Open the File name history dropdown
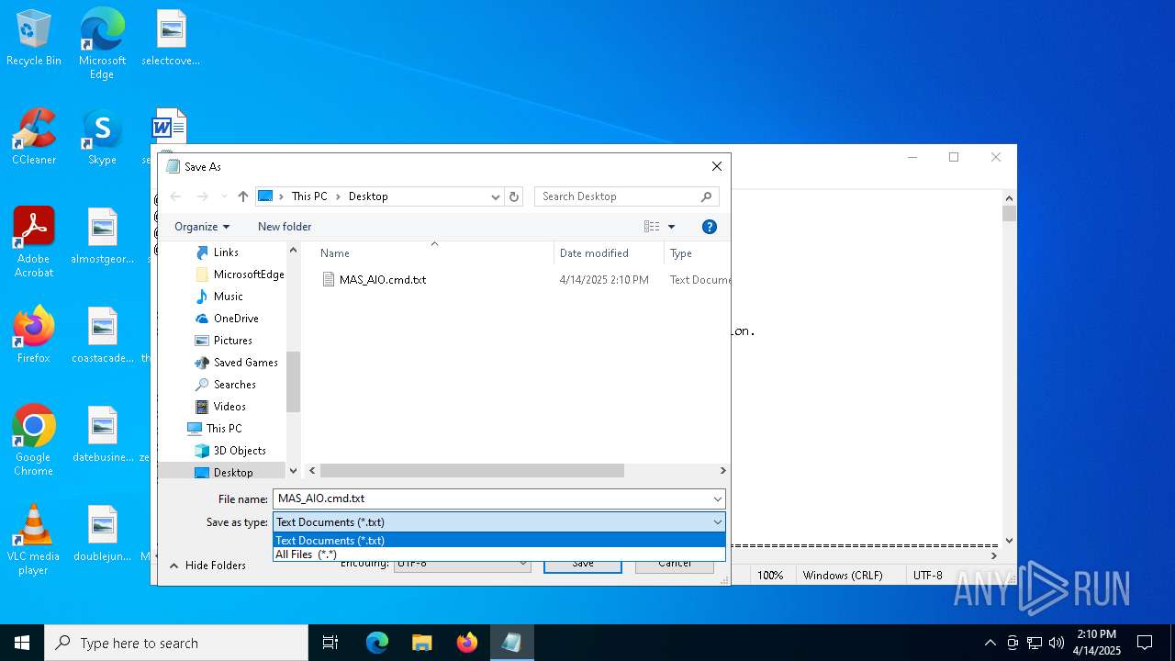1175x661 pixels. tap(717, 499)
